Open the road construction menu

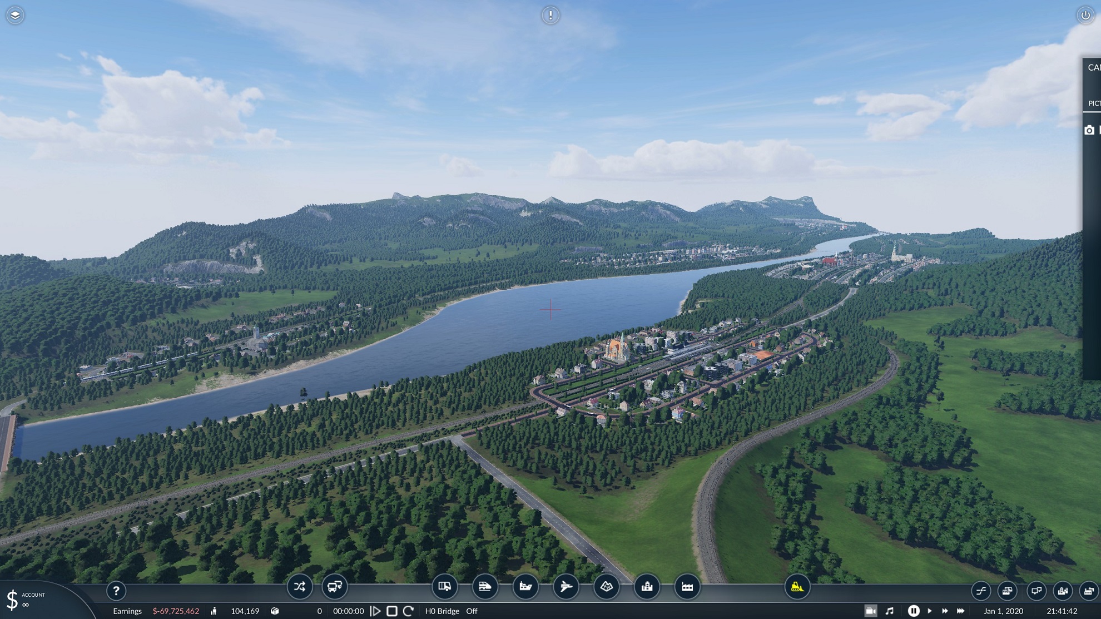pyautogui.click(x=444, y=587)
